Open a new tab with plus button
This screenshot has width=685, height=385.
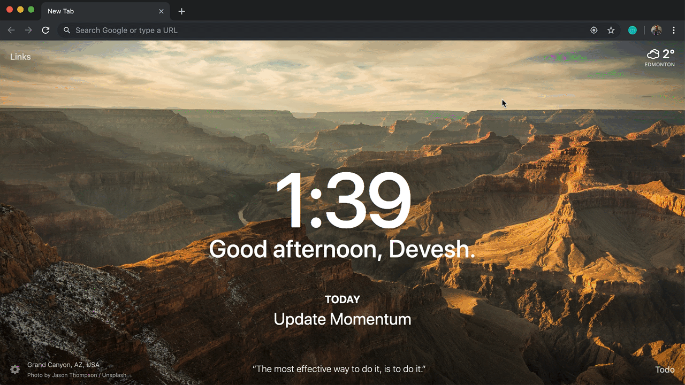[181, 11]
